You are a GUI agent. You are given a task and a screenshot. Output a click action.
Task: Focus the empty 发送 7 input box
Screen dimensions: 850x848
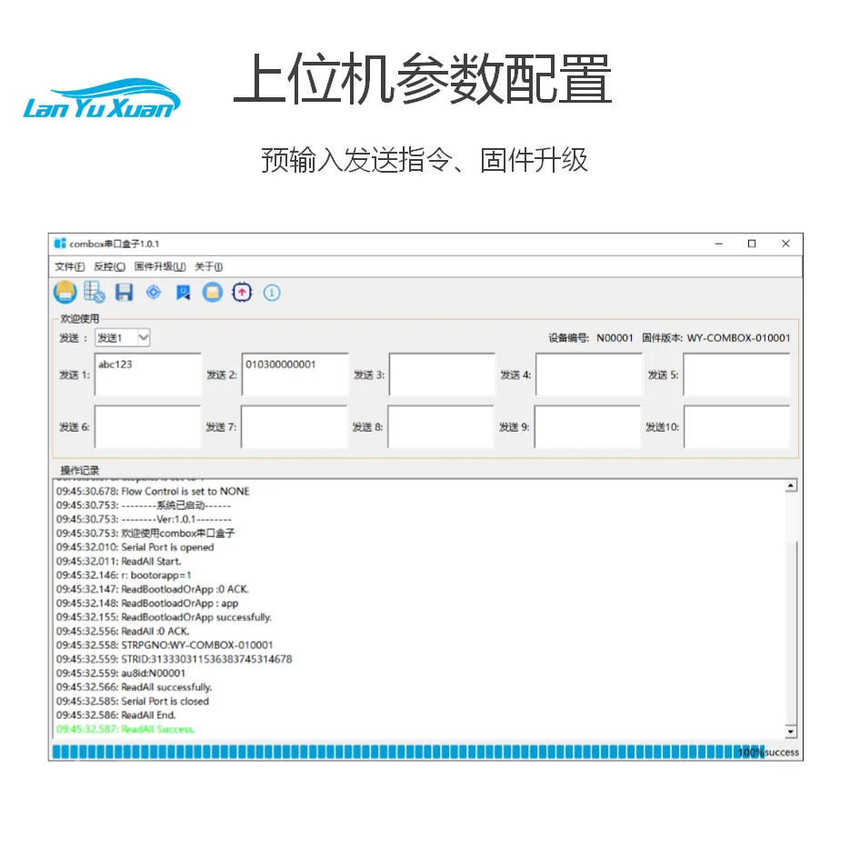click(x=294, y=427)
